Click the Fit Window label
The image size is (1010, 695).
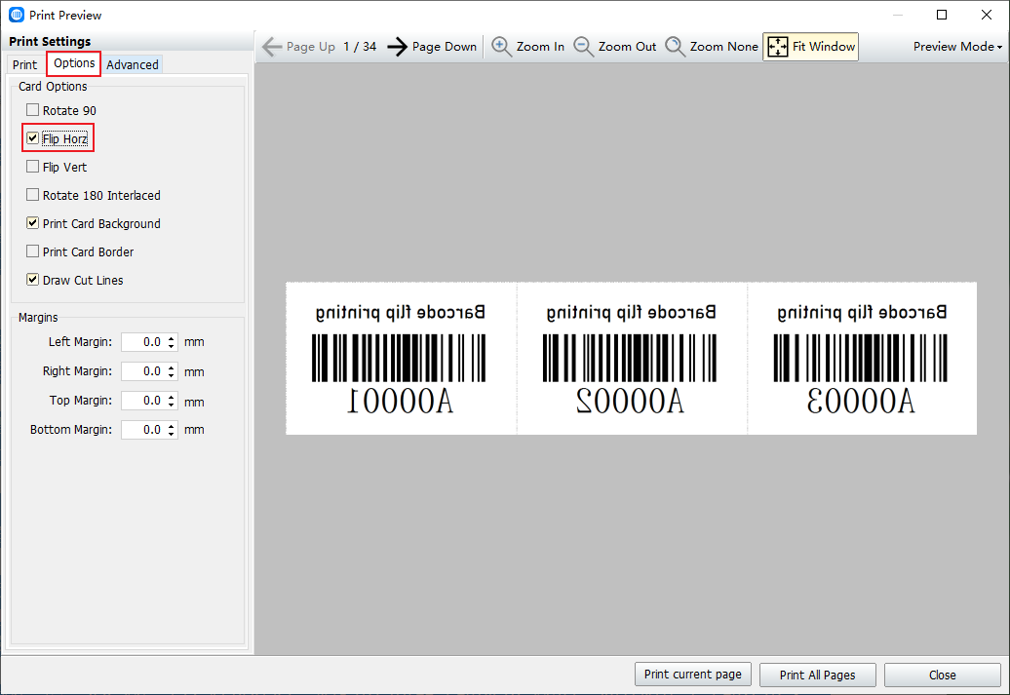[x=824, y=47]
